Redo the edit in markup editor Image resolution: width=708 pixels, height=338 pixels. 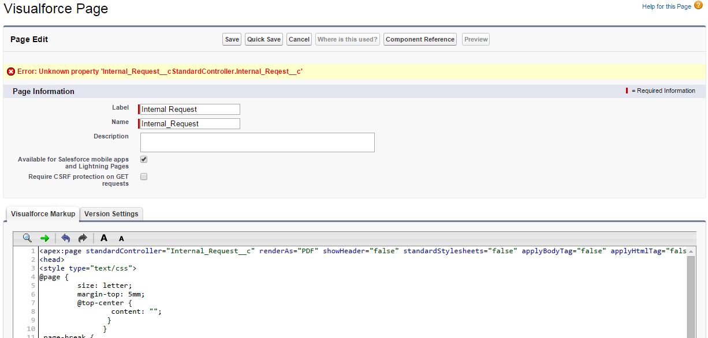pos(82,238)
